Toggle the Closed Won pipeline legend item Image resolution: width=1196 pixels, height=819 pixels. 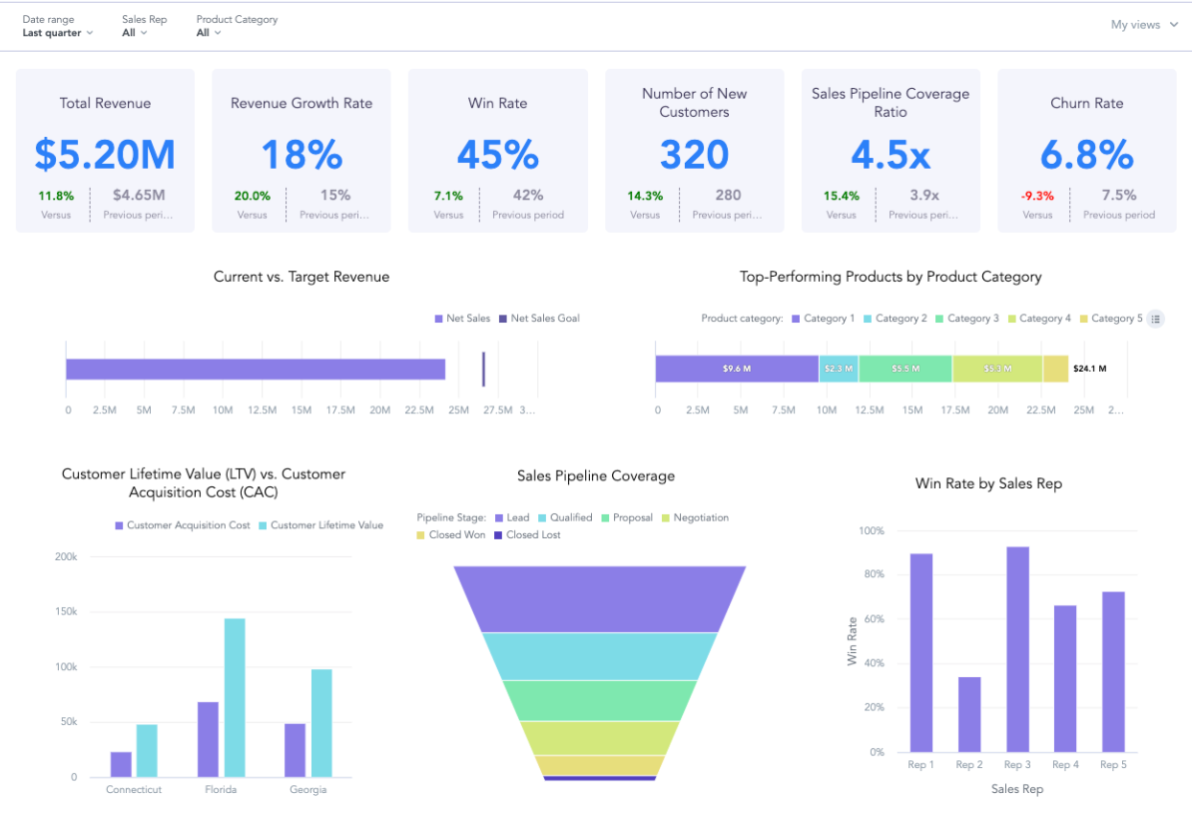[451, 535]
